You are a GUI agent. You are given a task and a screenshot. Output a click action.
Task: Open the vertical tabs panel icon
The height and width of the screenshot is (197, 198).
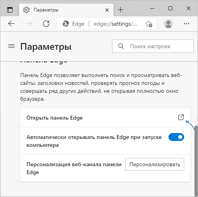(x=10, y=10)
